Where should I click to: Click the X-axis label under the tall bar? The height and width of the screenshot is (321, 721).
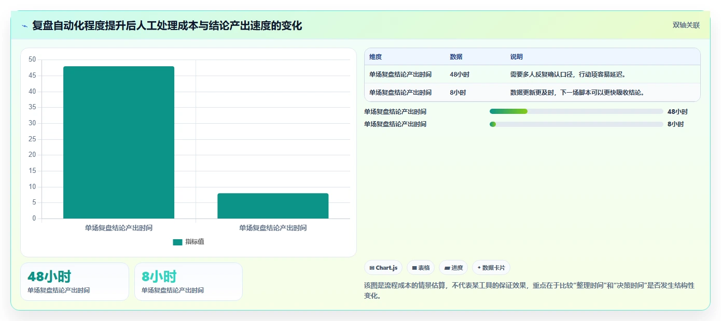119,228
